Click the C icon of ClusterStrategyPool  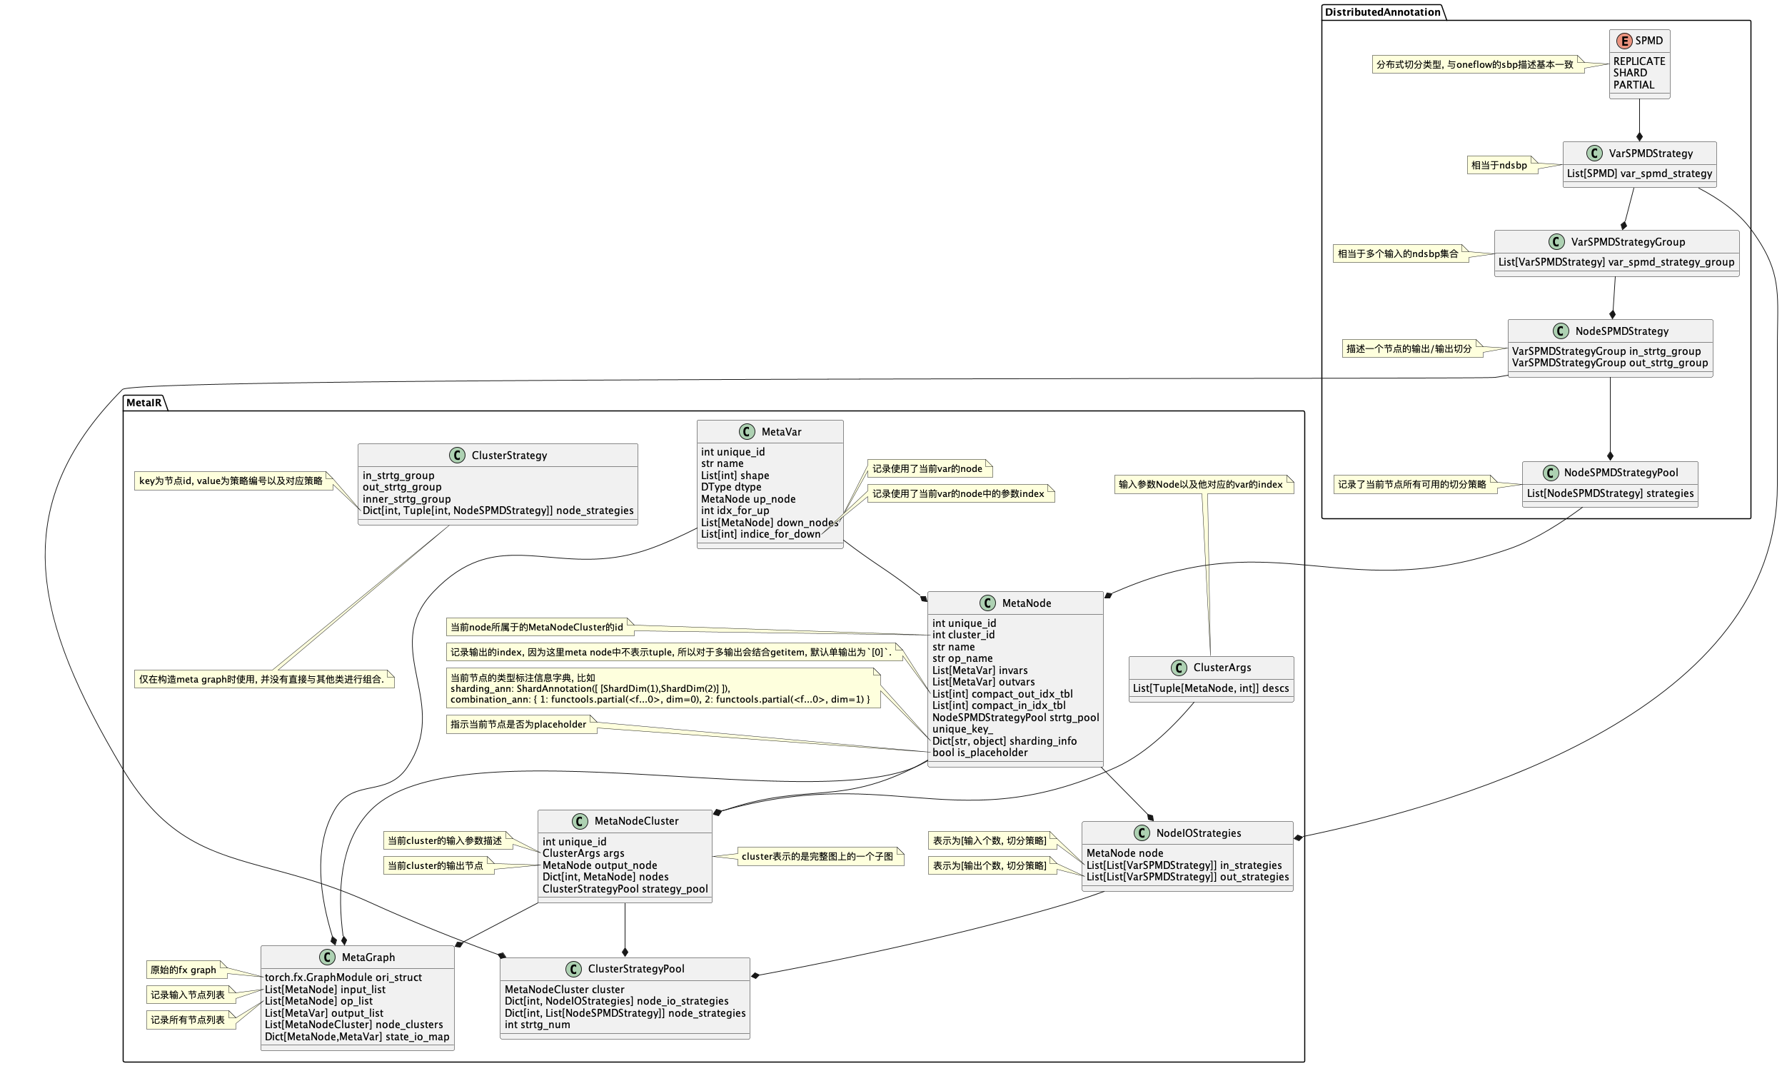574,970
